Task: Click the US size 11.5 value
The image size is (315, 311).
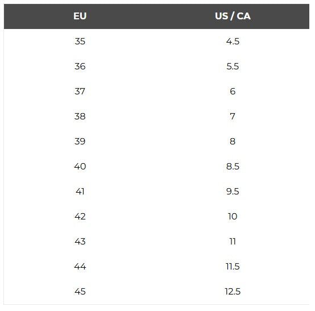Action: [x=233, y=267]
